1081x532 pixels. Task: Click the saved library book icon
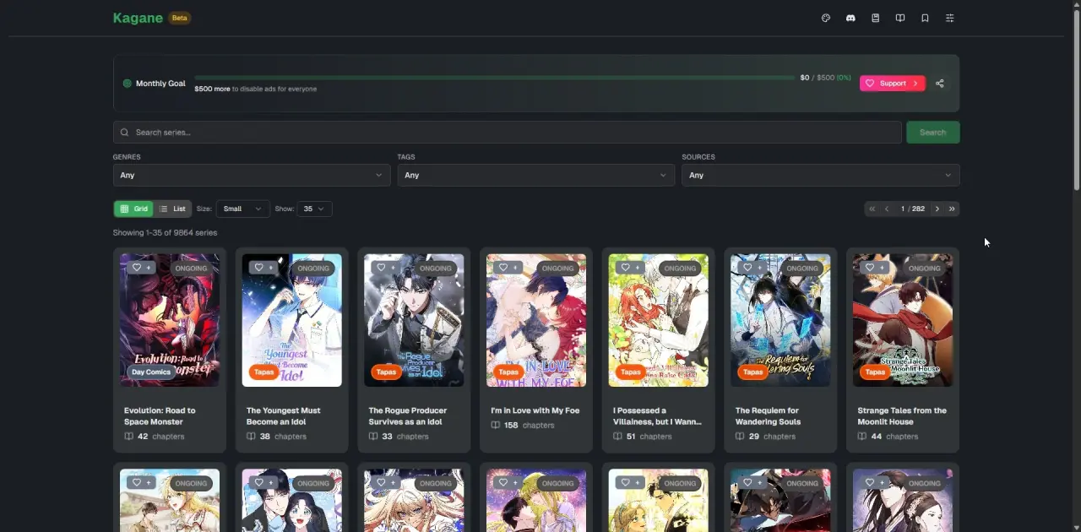coord(876,18)
